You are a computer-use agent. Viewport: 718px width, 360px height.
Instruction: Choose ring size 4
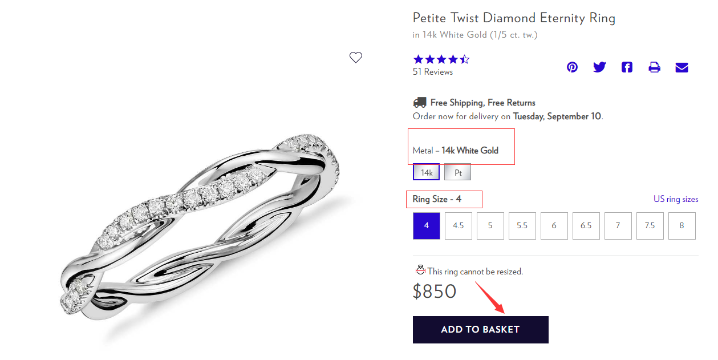tap(427, 225)
